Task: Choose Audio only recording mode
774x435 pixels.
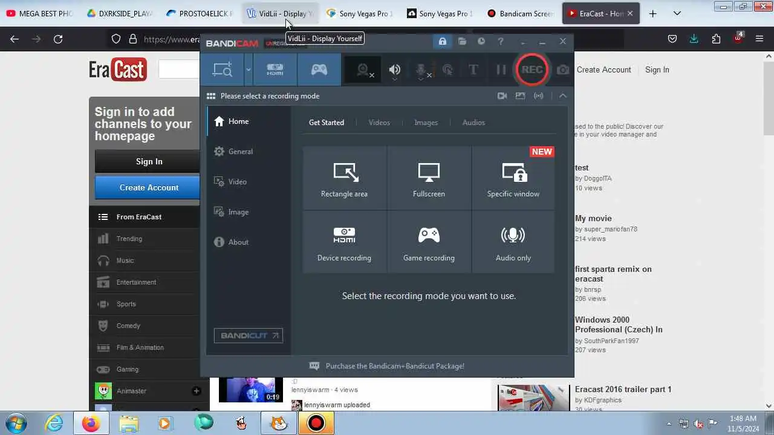Action: pyautogui.click(x=513, y=242)
